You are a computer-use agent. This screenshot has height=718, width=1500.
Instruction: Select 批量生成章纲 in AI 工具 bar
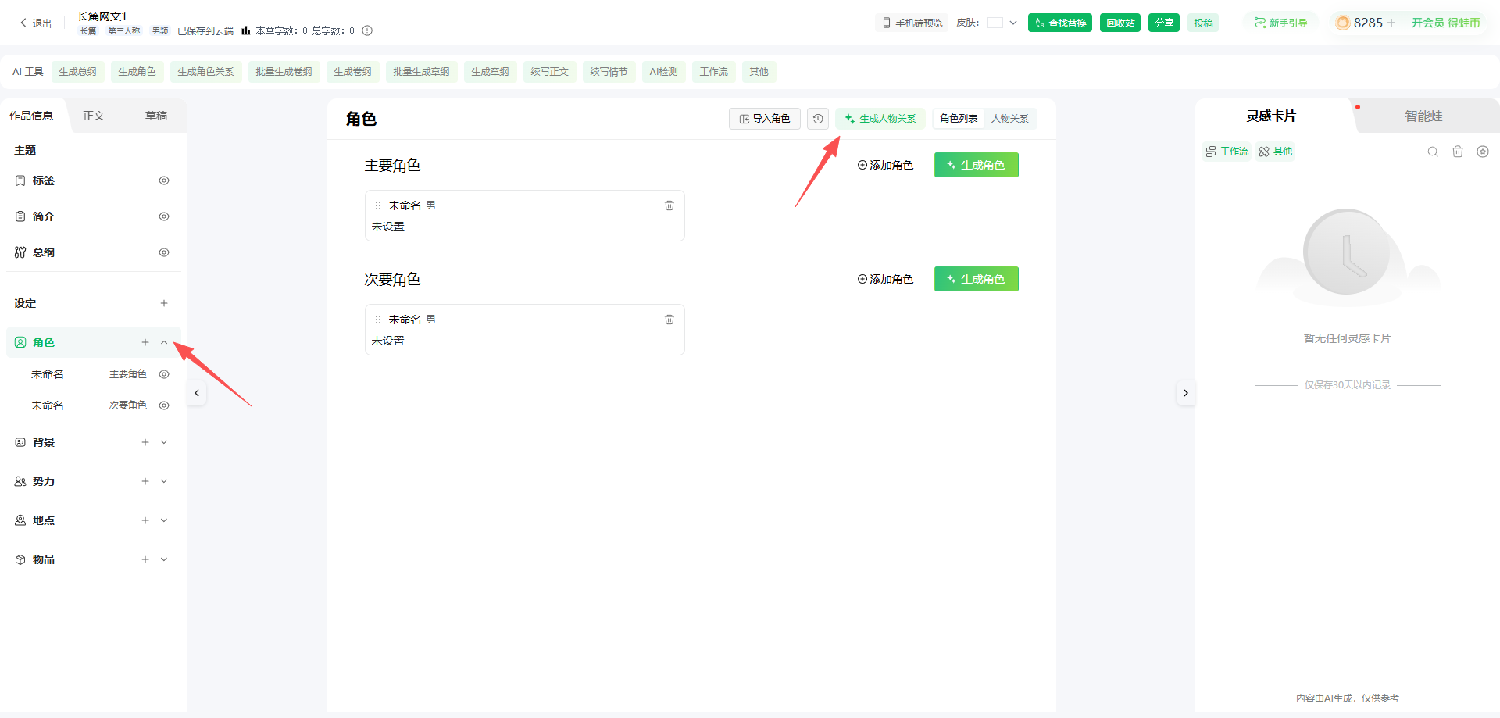pos(421,72)
